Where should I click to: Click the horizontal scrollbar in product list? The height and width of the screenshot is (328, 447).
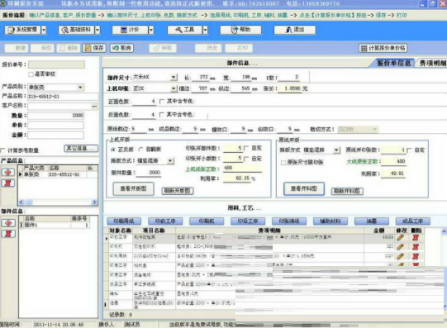click(58, 202)
